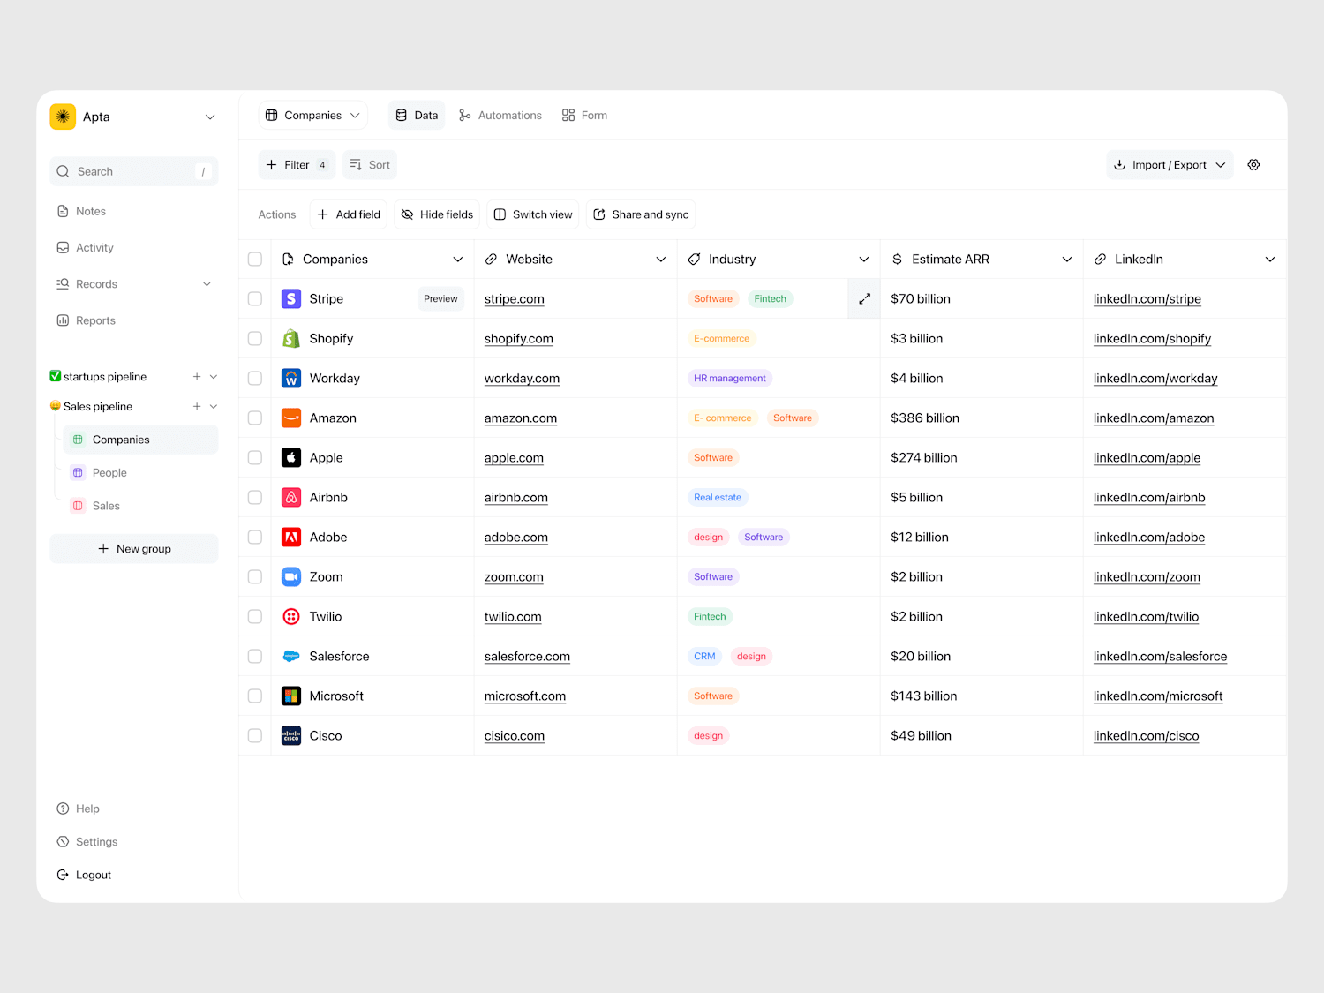Click the Shopify company logo
The width and height of the screenshot is (1324, 993).
291,339
